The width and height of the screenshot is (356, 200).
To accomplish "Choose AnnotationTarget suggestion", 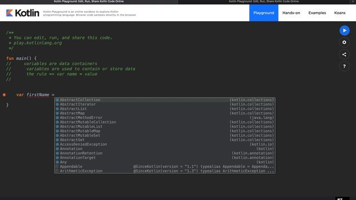I will (165, 158).
